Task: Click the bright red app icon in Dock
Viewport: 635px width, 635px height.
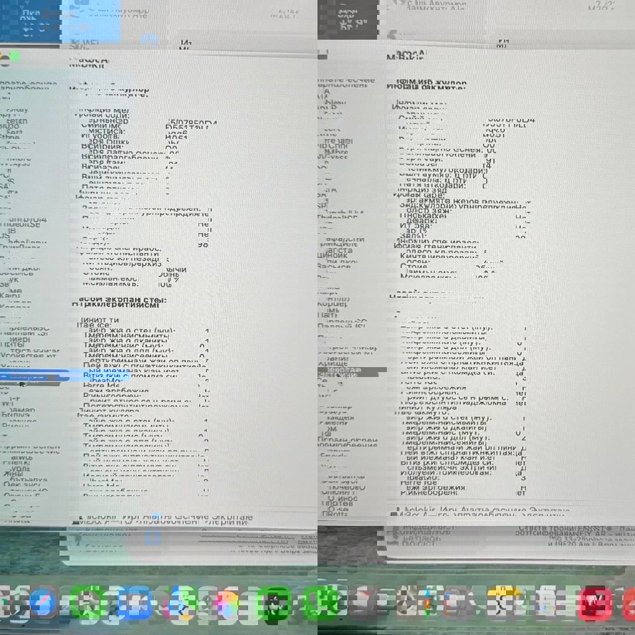Action: tap(594, 603)
